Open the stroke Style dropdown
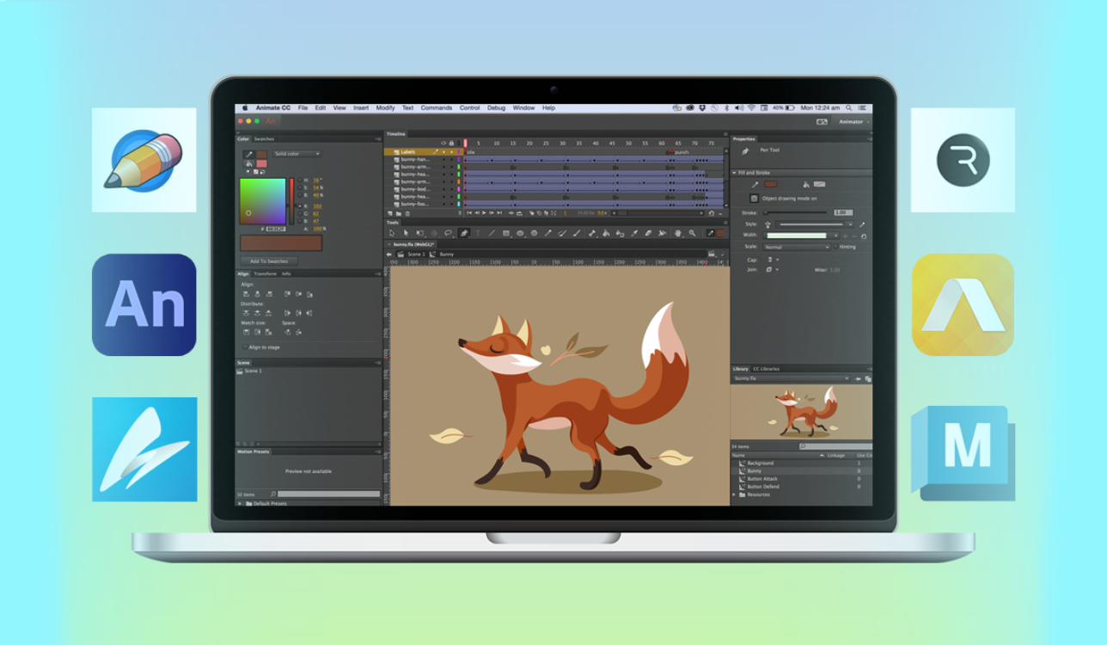 [x=815, y=224]
